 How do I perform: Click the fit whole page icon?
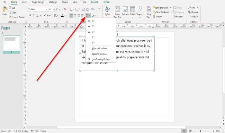point(223,131)
